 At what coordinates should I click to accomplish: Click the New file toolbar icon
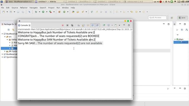4,12
